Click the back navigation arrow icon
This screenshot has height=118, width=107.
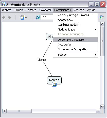[x=4, y=18]
